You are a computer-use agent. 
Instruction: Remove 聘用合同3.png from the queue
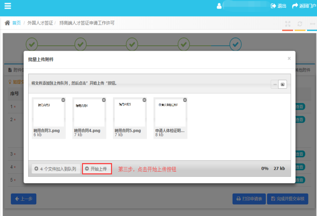pyautogui.click(x=63, y=100)
